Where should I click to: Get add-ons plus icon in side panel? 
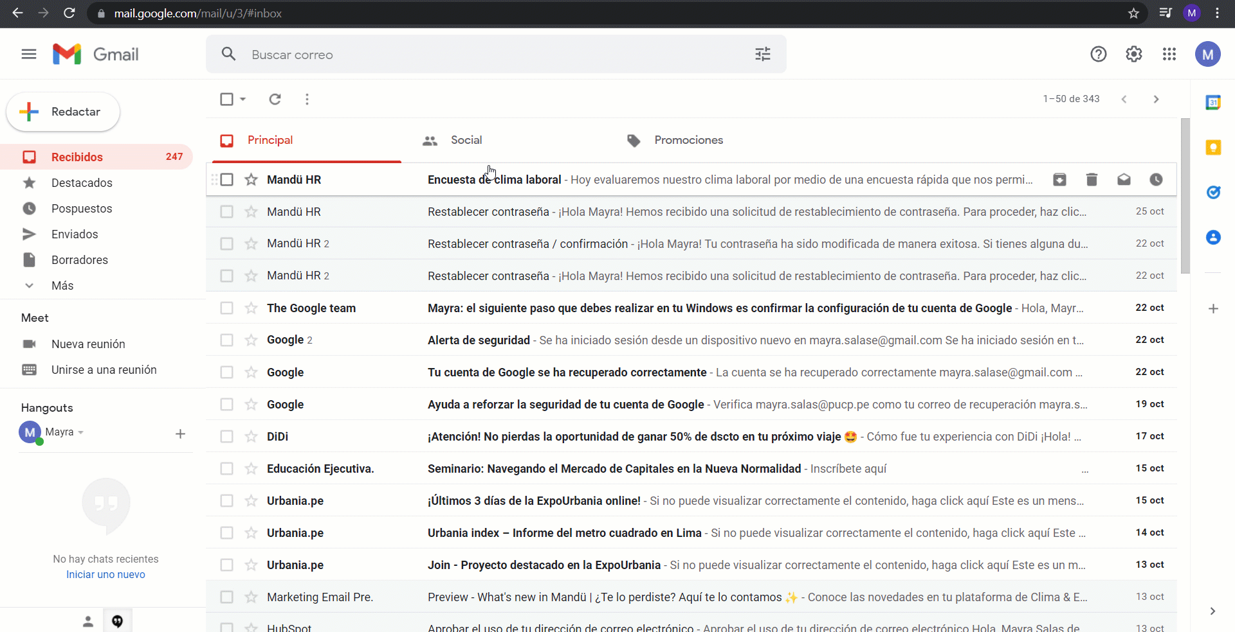pos(1213,309)
